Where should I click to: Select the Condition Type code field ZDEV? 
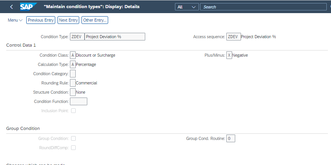[77, 37]
